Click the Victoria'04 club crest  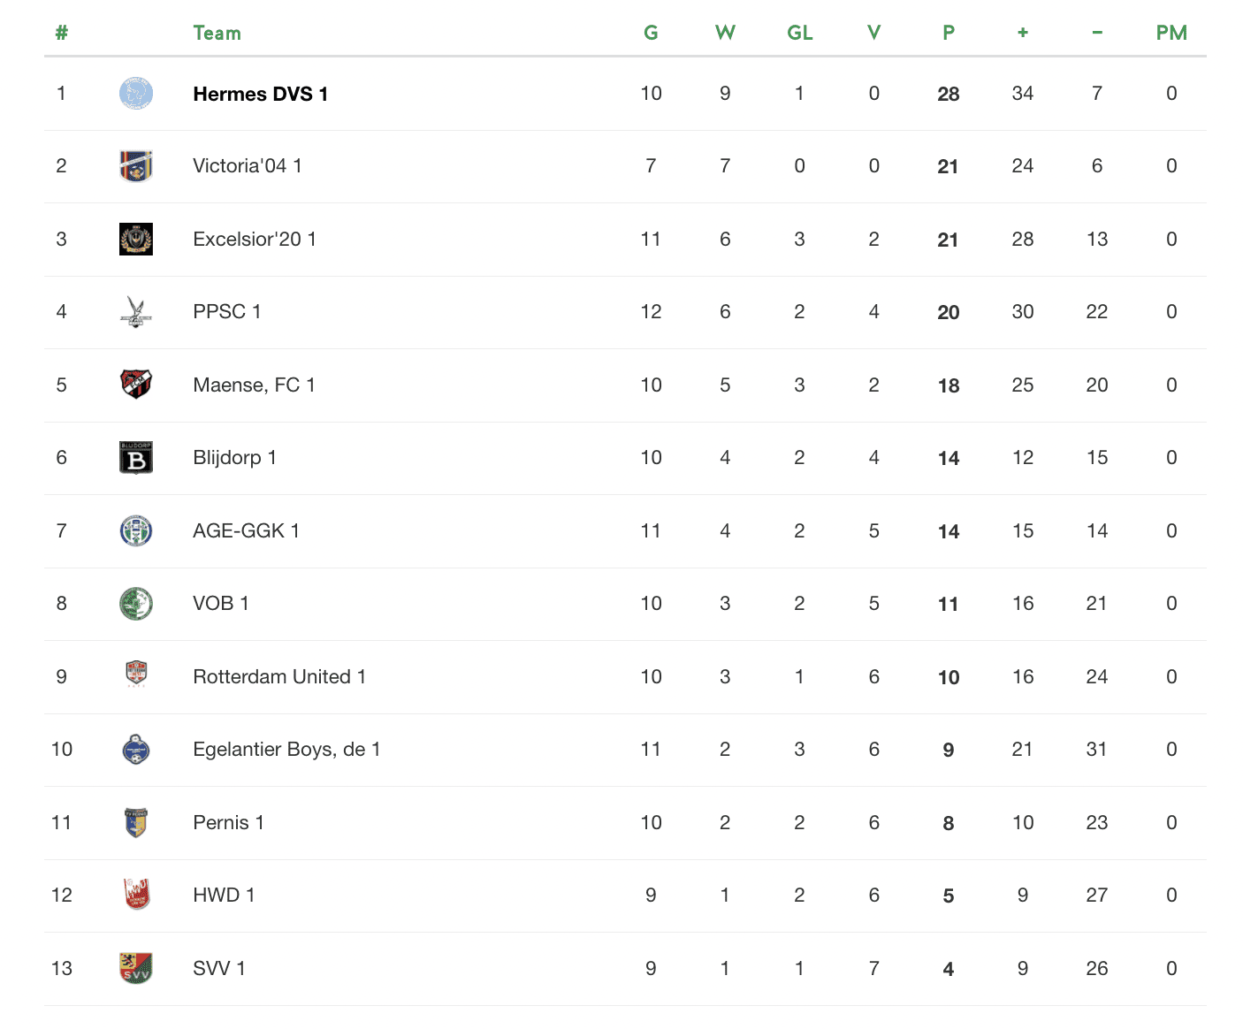click(x=136, y=166)
